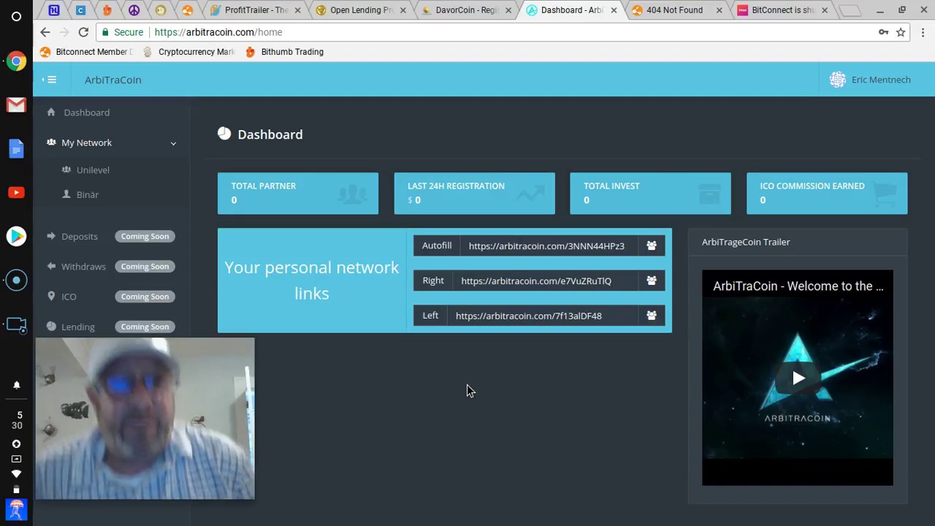
Task: Switch to the pinned peace-sign tab
Action: click(134, 10)
